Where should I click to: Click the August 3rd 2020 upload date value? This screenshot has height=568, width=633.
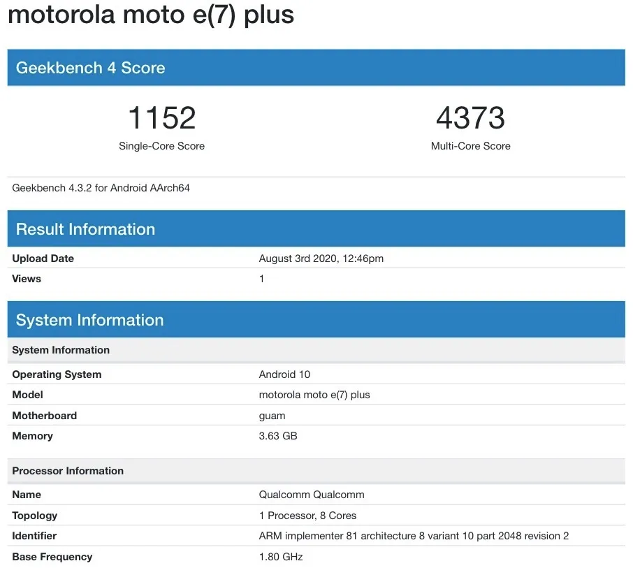point(321,258)
